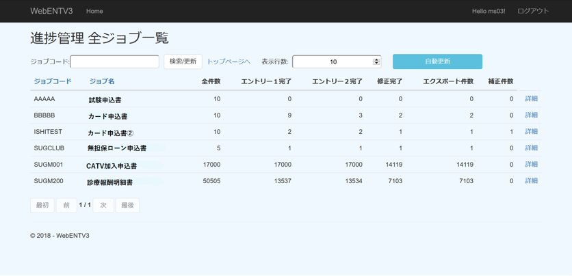Sort by ジョブ名 column header
The image size is (572, 276).
tap(102, 81)
